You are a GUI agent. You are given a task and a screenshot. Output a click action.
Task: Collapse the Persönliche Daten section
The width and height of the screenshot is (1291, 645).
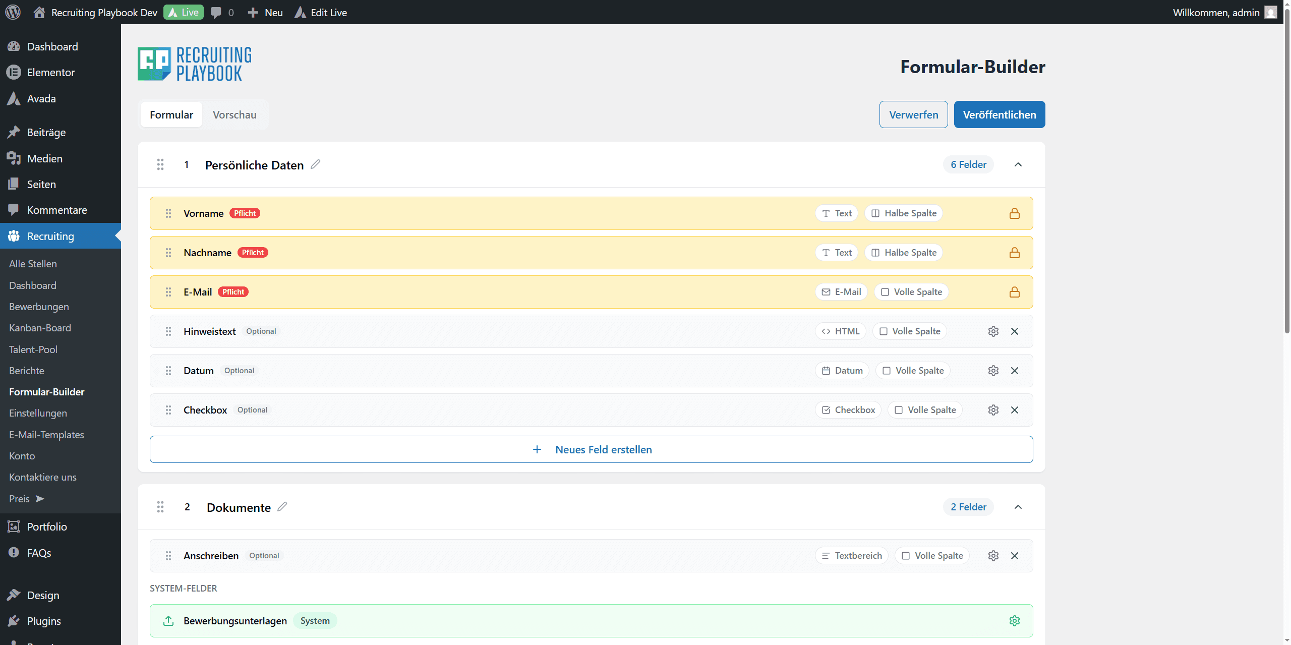pos(1018,164)
